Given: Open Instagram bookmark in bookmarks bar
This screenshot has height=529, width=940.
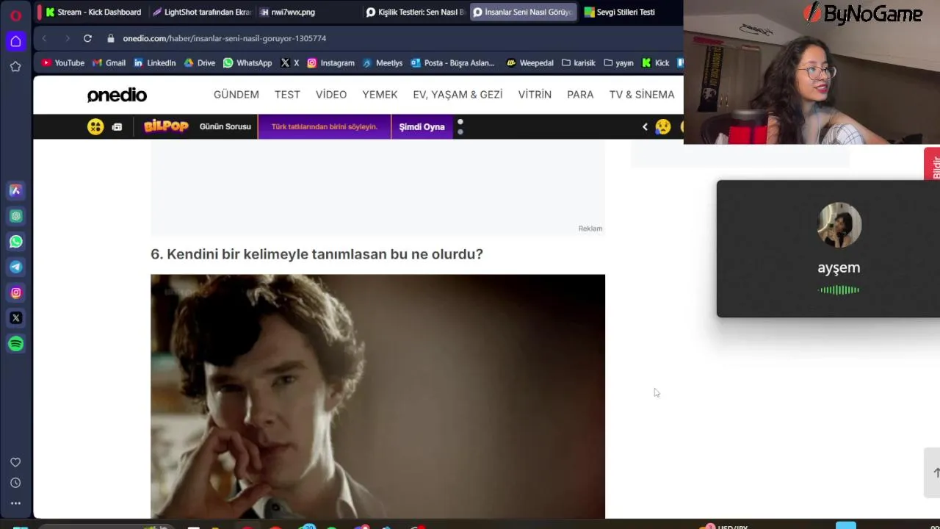Looking at the screenshot, I should (331, 63).
